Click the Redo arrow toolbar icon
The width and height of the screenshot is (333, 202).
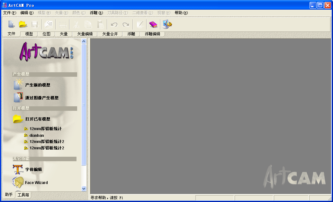[x=126, y=24]
